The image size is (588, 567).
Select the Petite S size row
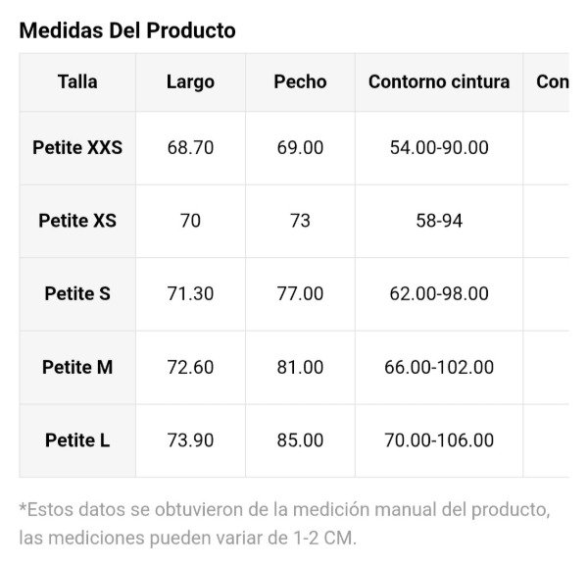pyautogui.click(x=77, y=293)
